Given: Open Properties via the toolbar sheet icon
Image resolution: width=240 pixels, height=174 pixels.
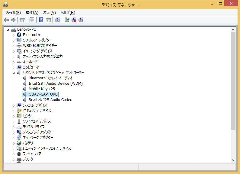Looking at the screenshot, I should (x=32, y=20).
